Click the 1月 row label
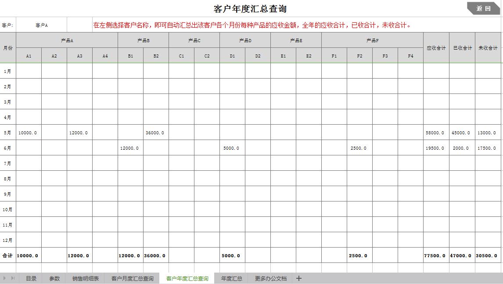The image size is (503, 284). 8,71
